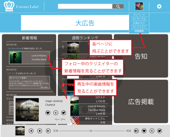Go to マイページ in the dropdown menu
The height and width of the screenshot is (137, 170).
click(139, 15)
